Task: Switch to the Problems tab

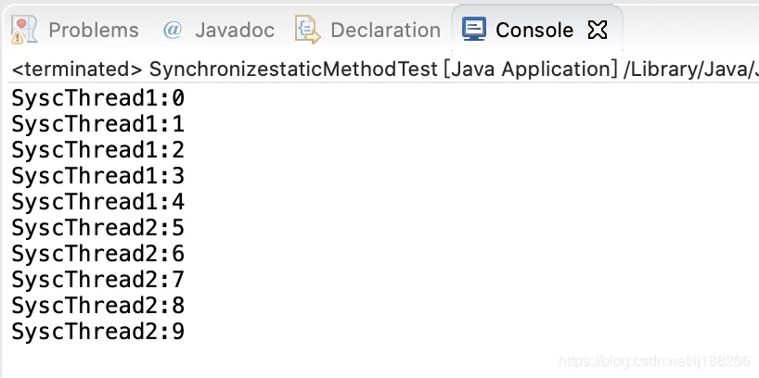Action: pos(94,31)
